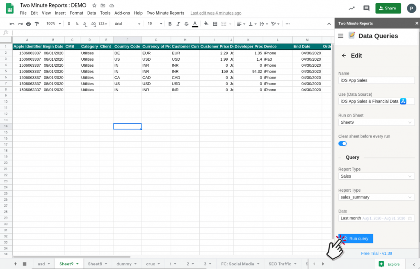Open the all sheets list icon
The image size is (420, 269).
25,264
